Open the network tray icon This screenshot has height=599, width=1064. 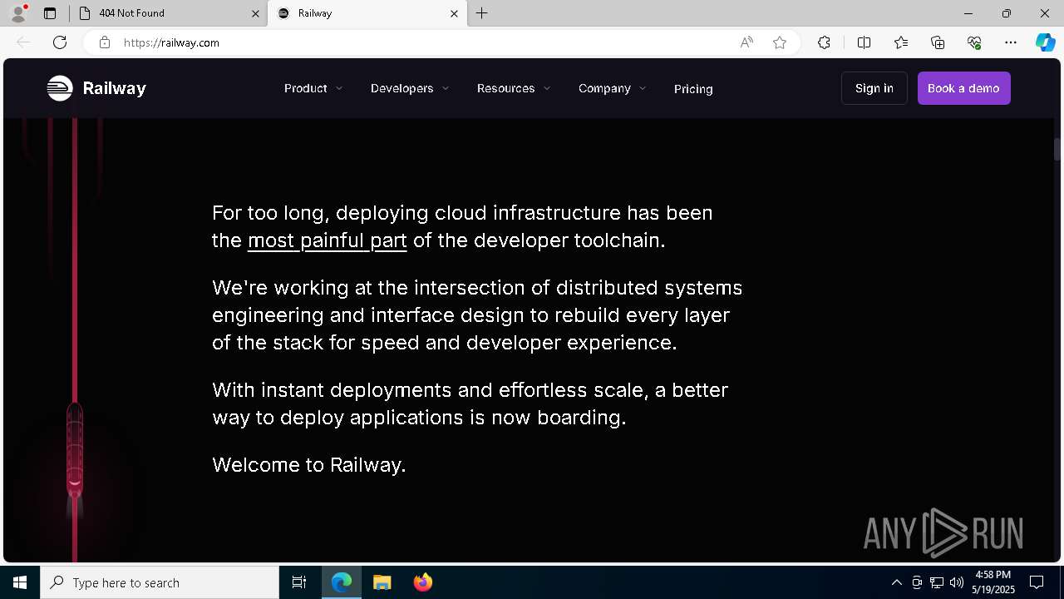[x=937, y=582]
